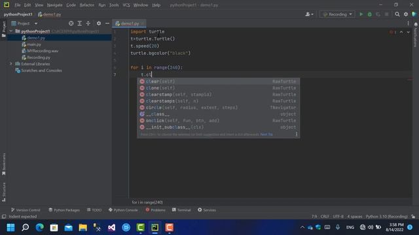Open TODO tool window

coord(94,210)
